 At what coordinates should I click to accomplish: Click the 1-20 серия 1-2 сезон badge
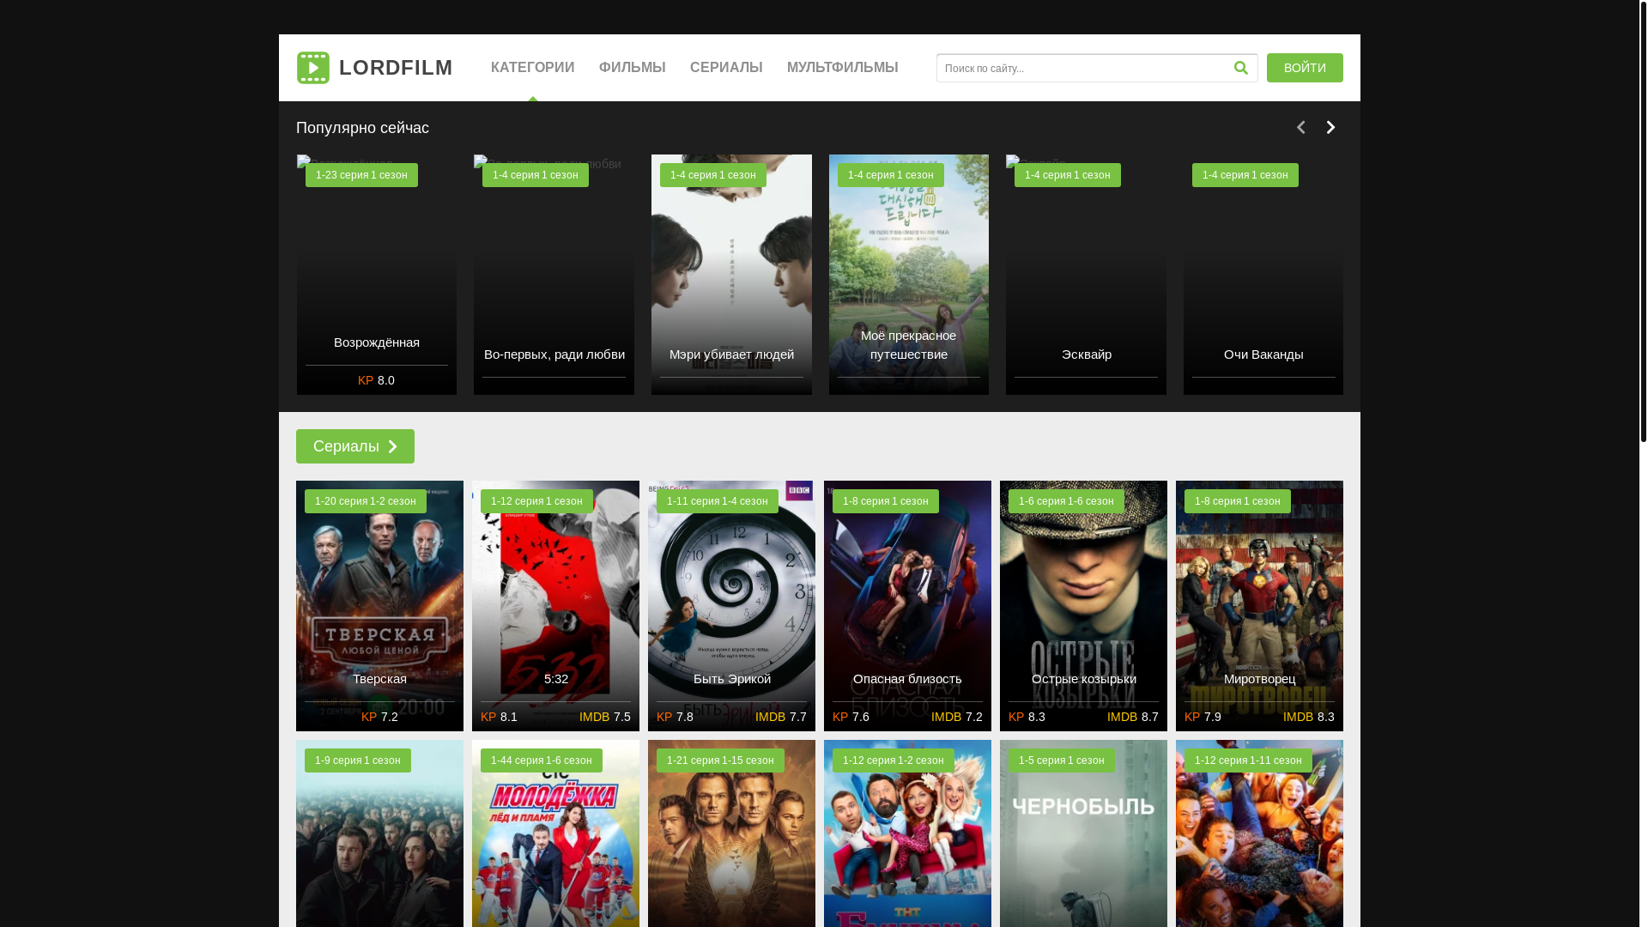point(366,501)
